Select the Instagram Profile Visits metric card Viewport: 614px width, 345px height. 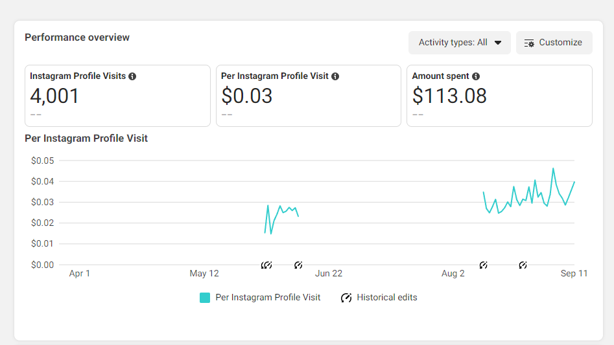117,96
